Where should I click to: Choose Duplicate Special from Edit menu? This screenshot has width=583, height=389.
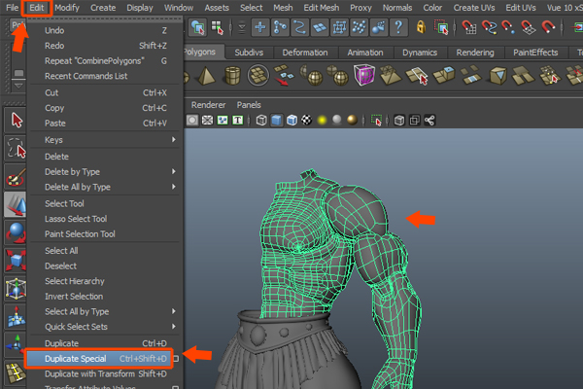tap(98, 359)
